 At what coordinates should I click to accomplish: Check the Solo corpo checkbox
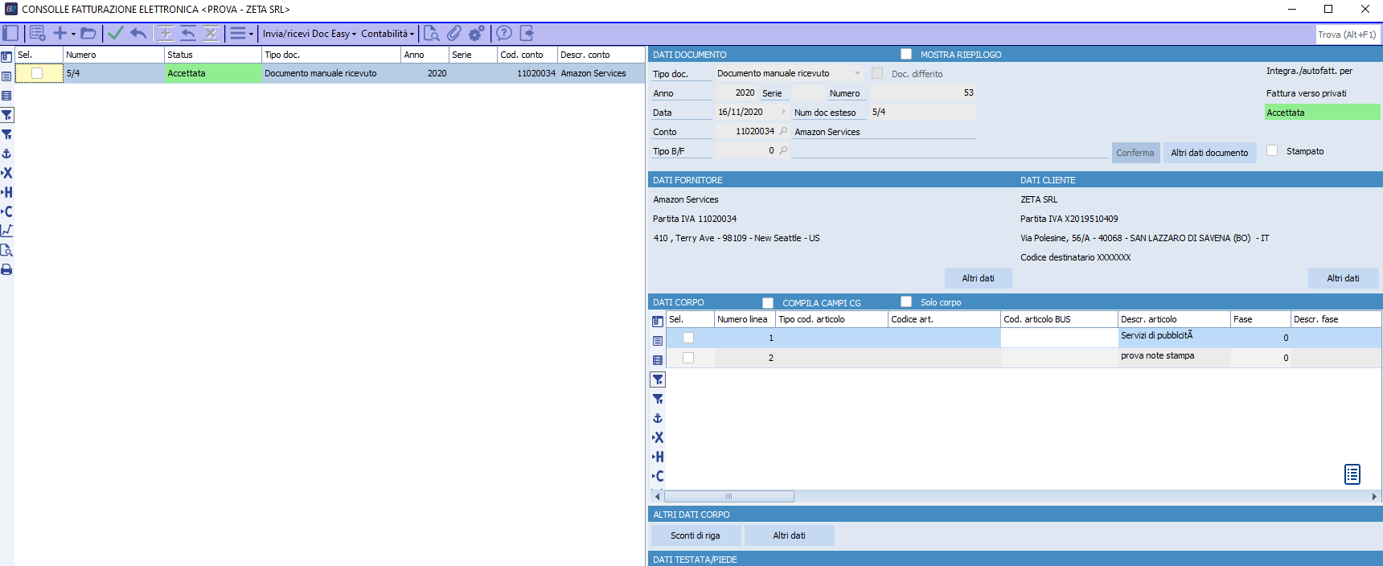906,301
